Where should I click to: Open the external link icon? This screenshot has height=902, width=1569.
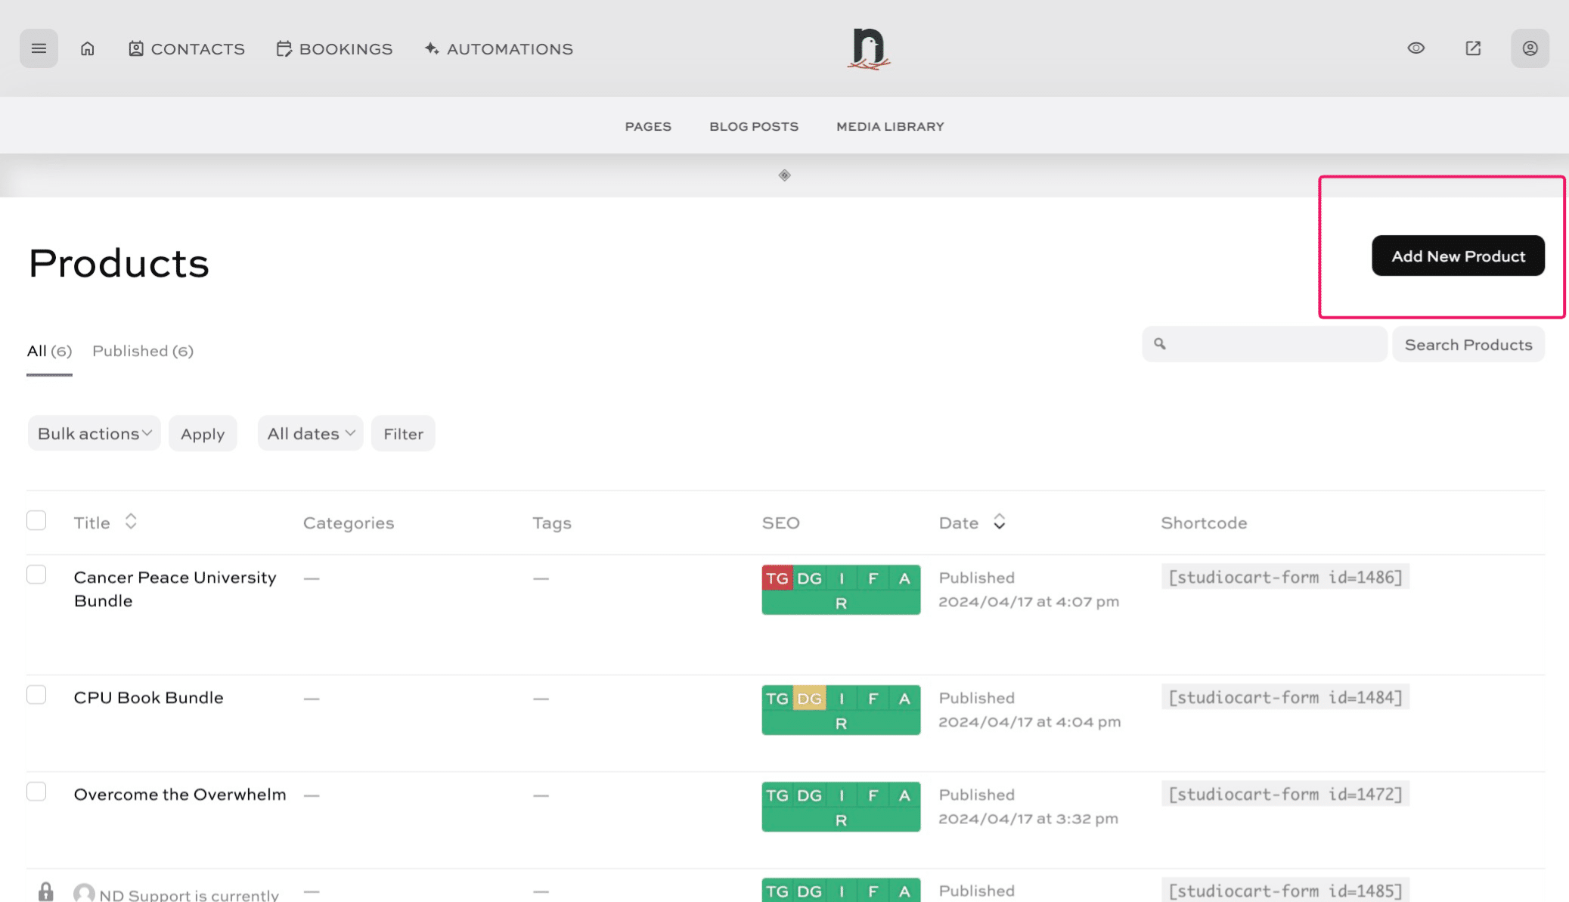pyautogui.click(x=1473, y=48)
